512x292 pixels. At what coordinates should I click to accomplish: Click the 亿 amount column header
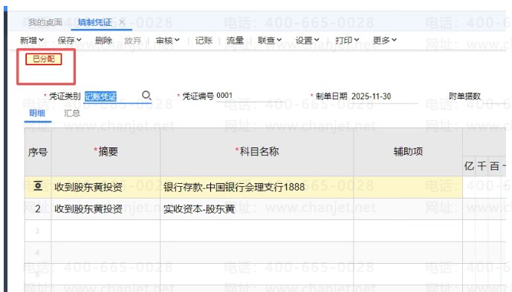click(x=469, y=166)
